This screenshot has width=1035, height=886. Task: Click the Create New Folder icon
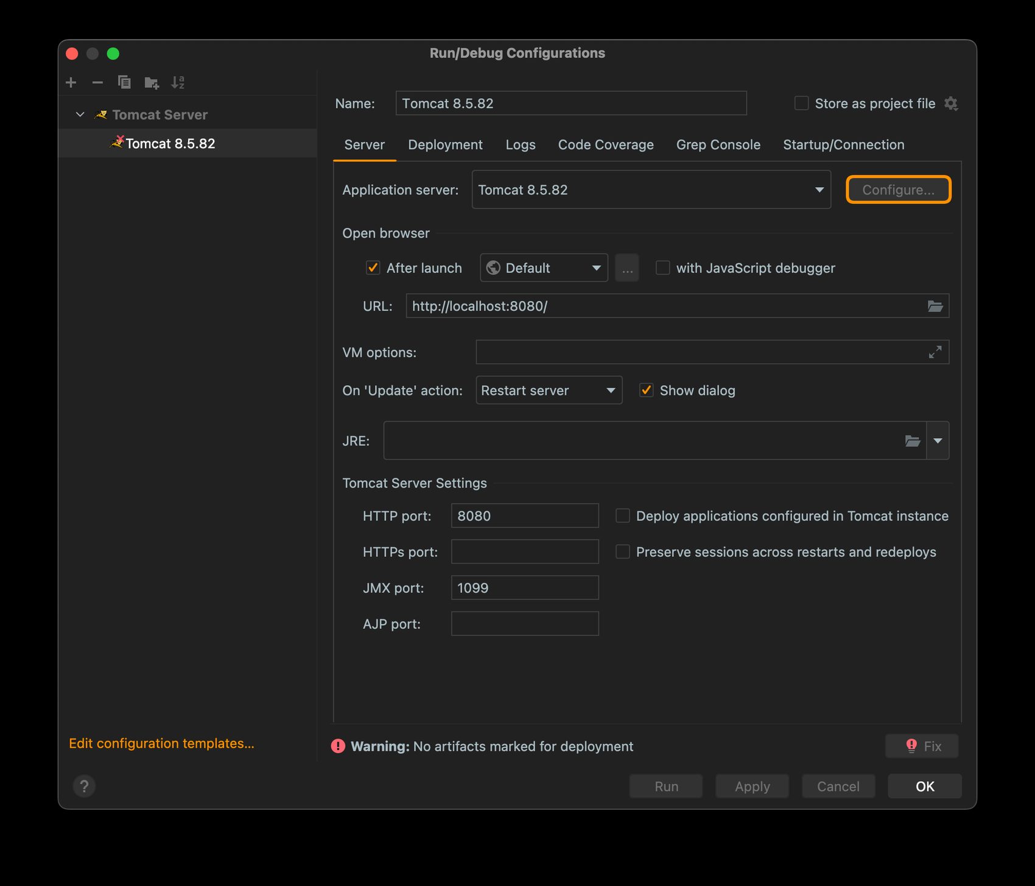(151, 82)
